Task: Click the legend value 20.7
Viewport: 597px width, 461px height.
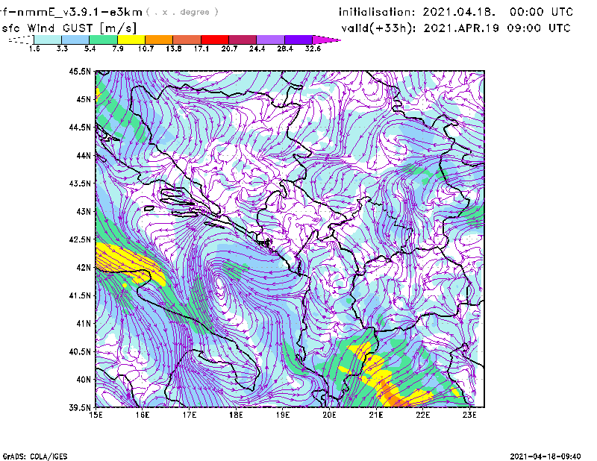Action: (229, 48)
